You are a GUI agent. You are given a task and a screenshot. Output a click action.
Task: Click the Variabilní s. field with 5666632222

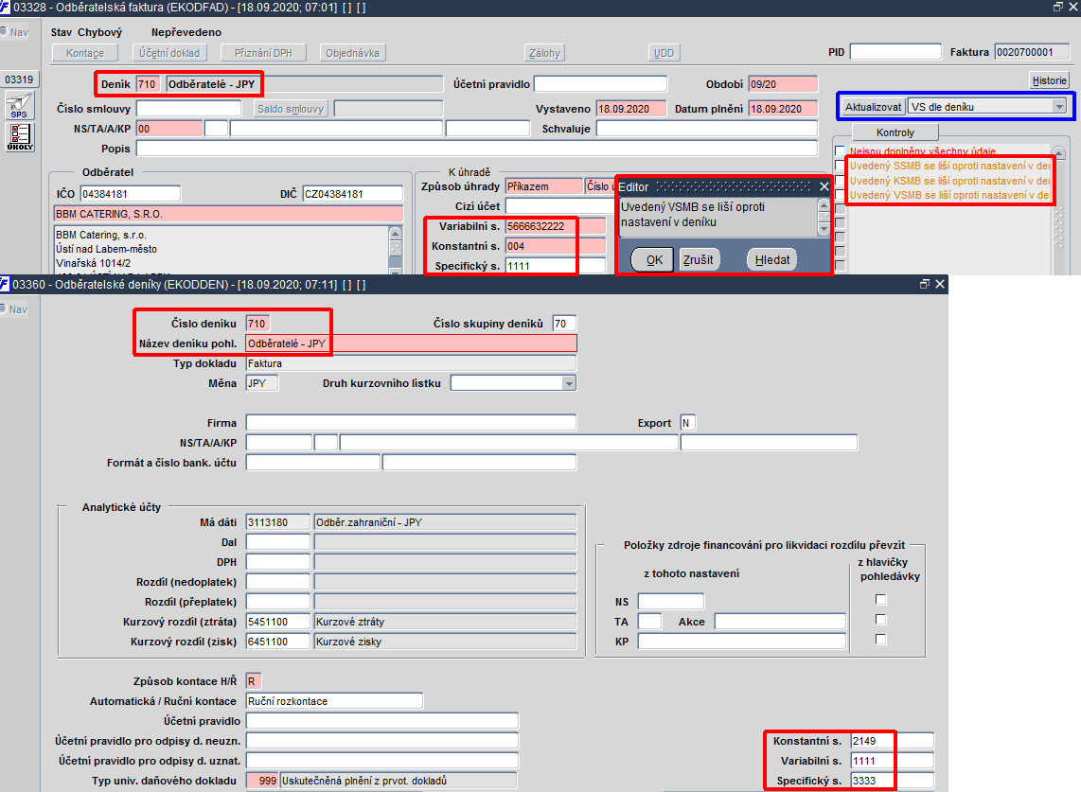coord(555,226)
